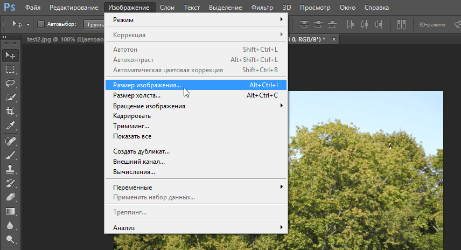Click the Auto-Align Layers icon

click(401, 24)
